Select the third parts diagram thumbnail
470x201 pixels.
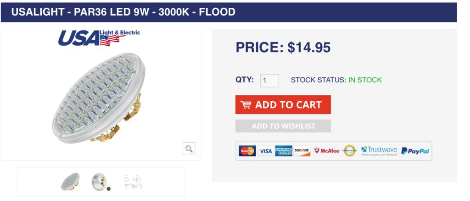pos(133,182)
